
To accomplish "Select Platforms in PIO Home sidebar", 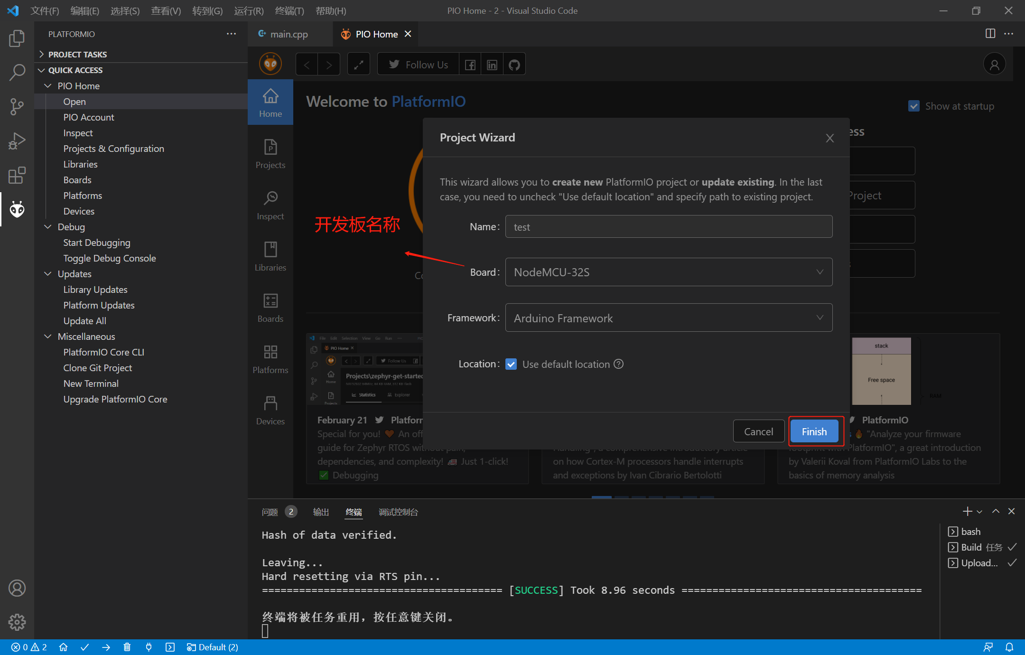I will pos(270,359).
